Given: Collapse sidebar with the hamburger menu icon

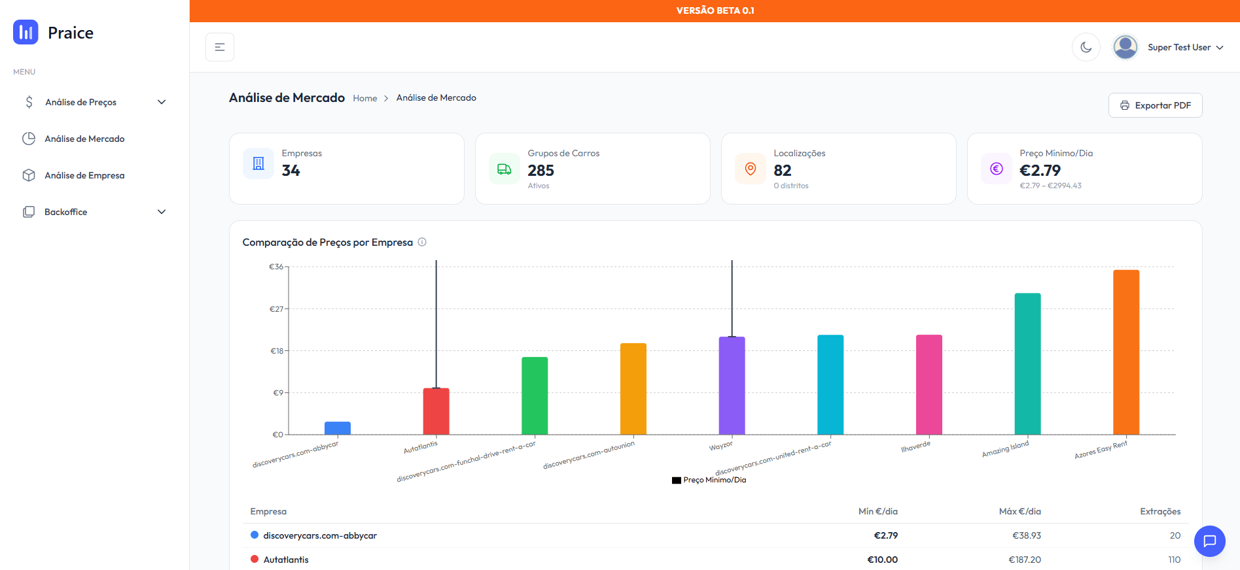Looking at the screenshot, I should click(220, 47).
